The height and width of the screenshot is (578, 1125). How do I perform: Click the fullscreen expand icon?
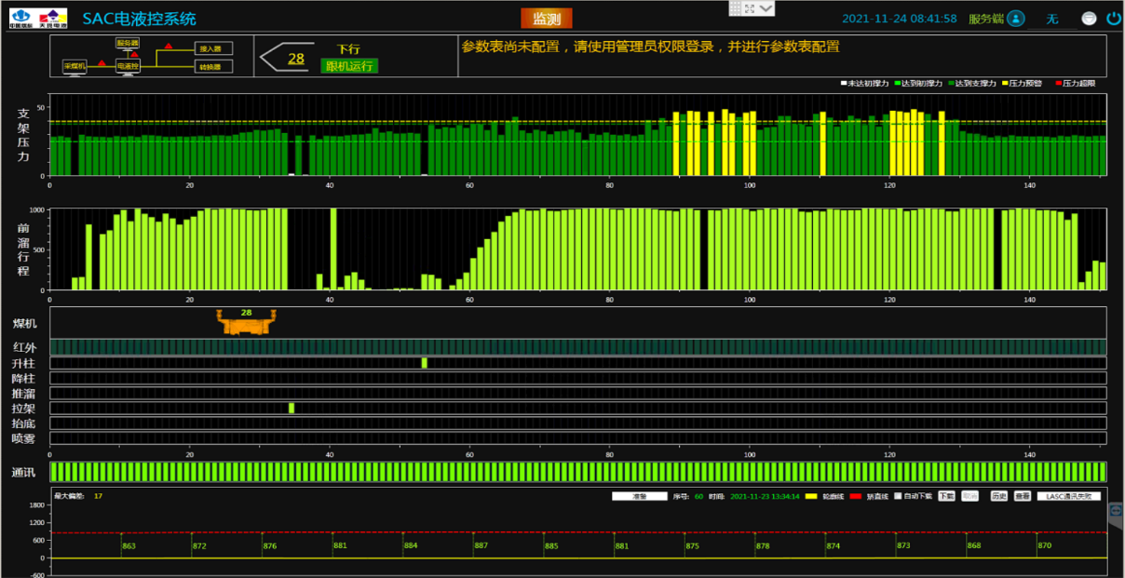[748, 8]
